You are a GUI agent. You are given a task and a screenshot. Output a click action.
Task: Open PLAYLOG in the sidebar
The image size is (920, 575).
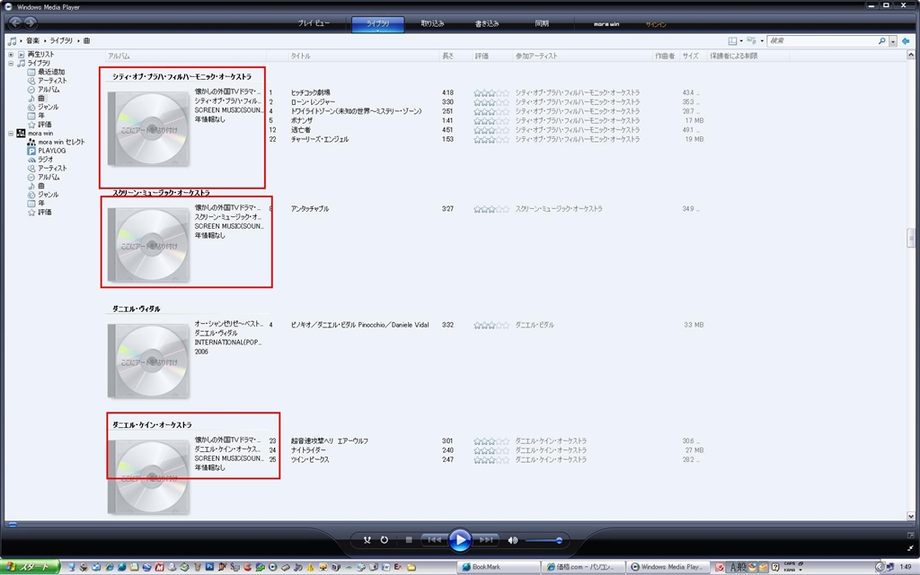(x=51, y=151)
